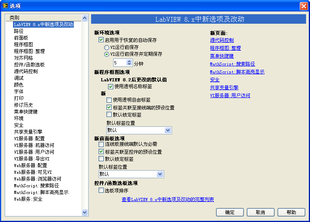310x222 pixels.
Task: Select 菜单快捷键 in category list
Action: 26,112
